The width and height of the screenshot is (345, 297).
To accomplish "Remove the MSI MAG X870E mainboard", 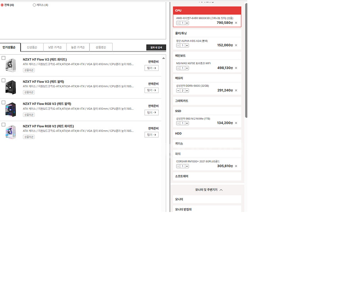I will point(236,68).
